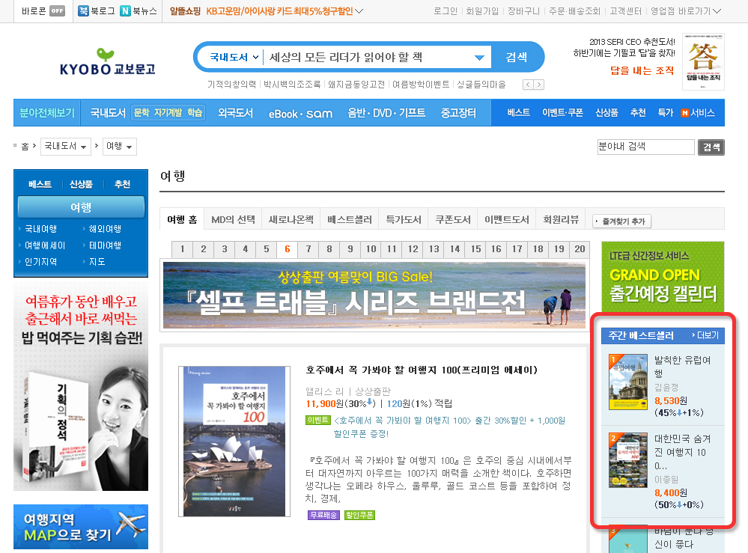Click the 기획의 정석 book advertisement
Screen dimensions: 748x553
point(81,386)
